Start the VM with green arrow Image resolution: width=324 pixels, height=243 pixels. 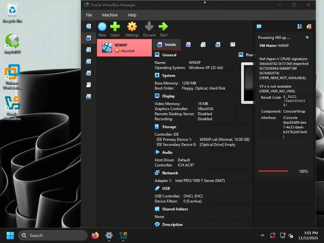click(163, 27)
